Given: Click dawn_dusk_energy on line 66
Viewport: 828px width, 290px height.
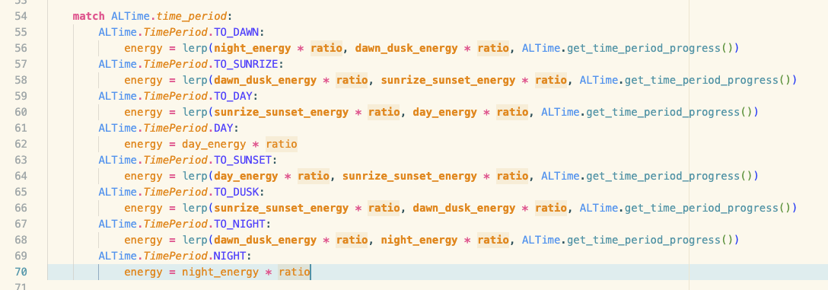Looking at the screenshot, I should point(463,208).
